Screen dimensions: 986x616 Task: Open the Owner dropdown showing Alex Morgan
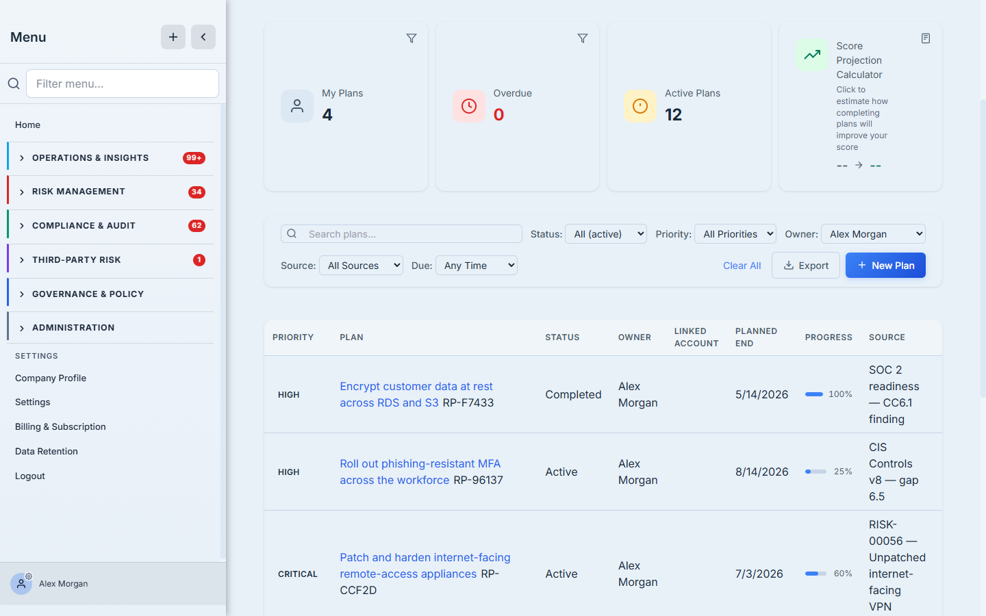coord(873,234)
